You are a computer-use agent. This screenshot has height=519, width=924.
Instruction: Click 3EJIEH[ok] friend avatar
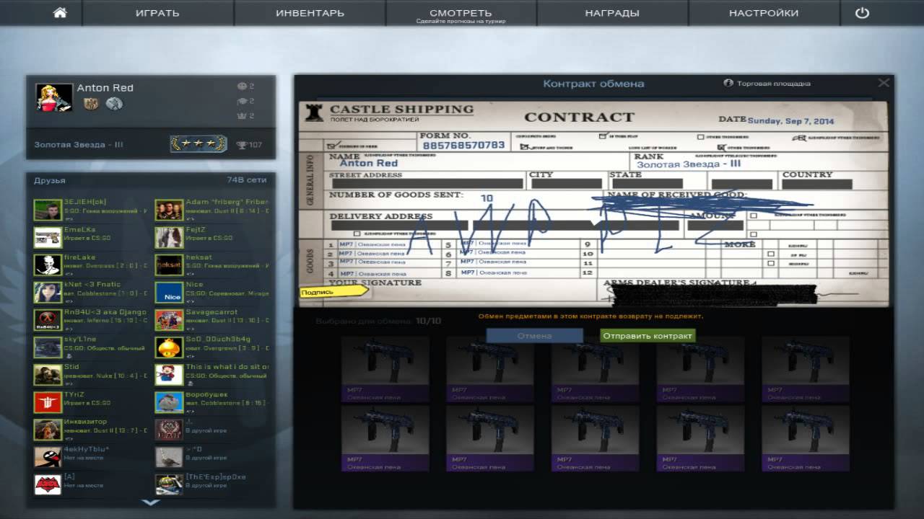pos(48,210)
